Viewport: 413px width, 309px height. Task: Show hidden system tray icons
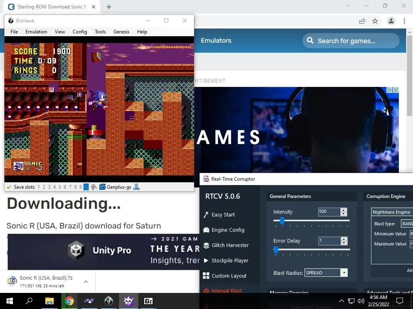[341, 301]
